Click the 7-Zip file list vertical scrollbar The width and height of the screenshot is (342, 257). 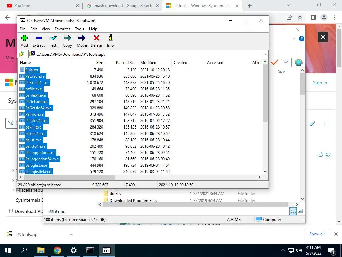click(x=265, y=93)
